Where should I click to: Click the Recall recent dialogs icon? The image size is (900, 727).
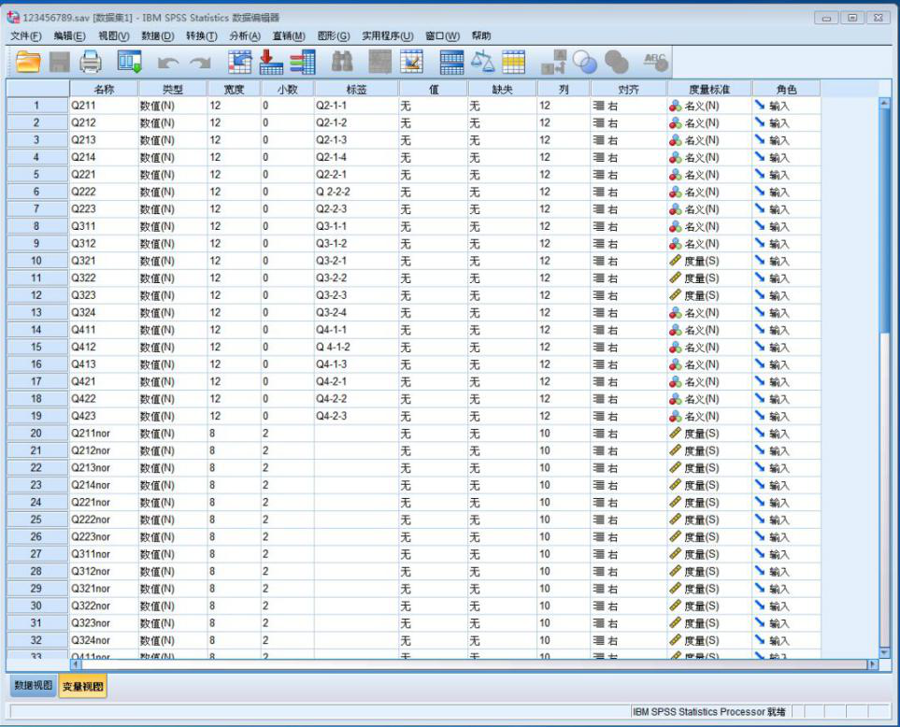pos(129,62)
